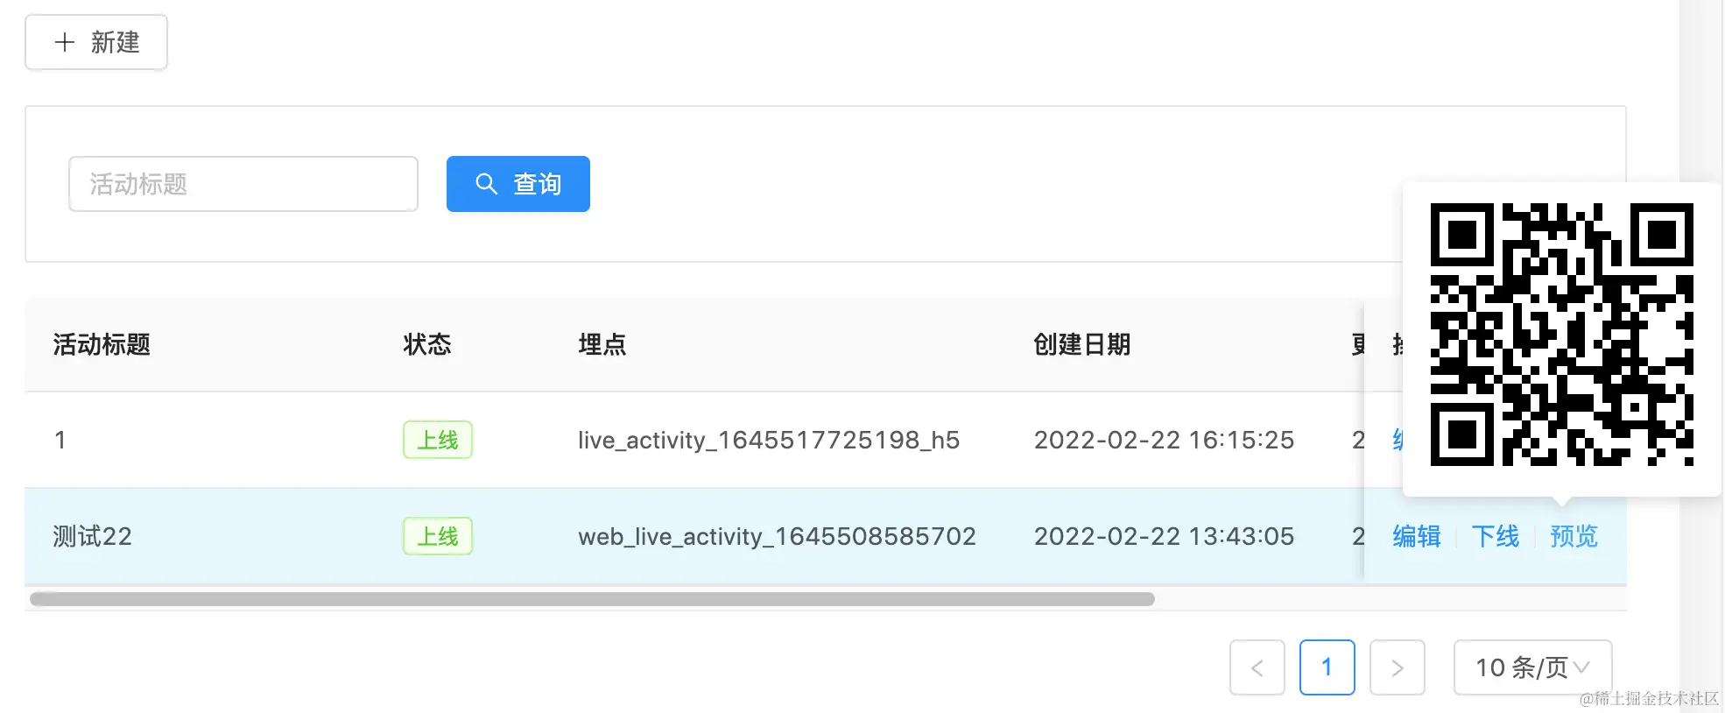Go to next page arrow
Image resolution: width=1725 pixels, height=713 pixels.
1398,667
